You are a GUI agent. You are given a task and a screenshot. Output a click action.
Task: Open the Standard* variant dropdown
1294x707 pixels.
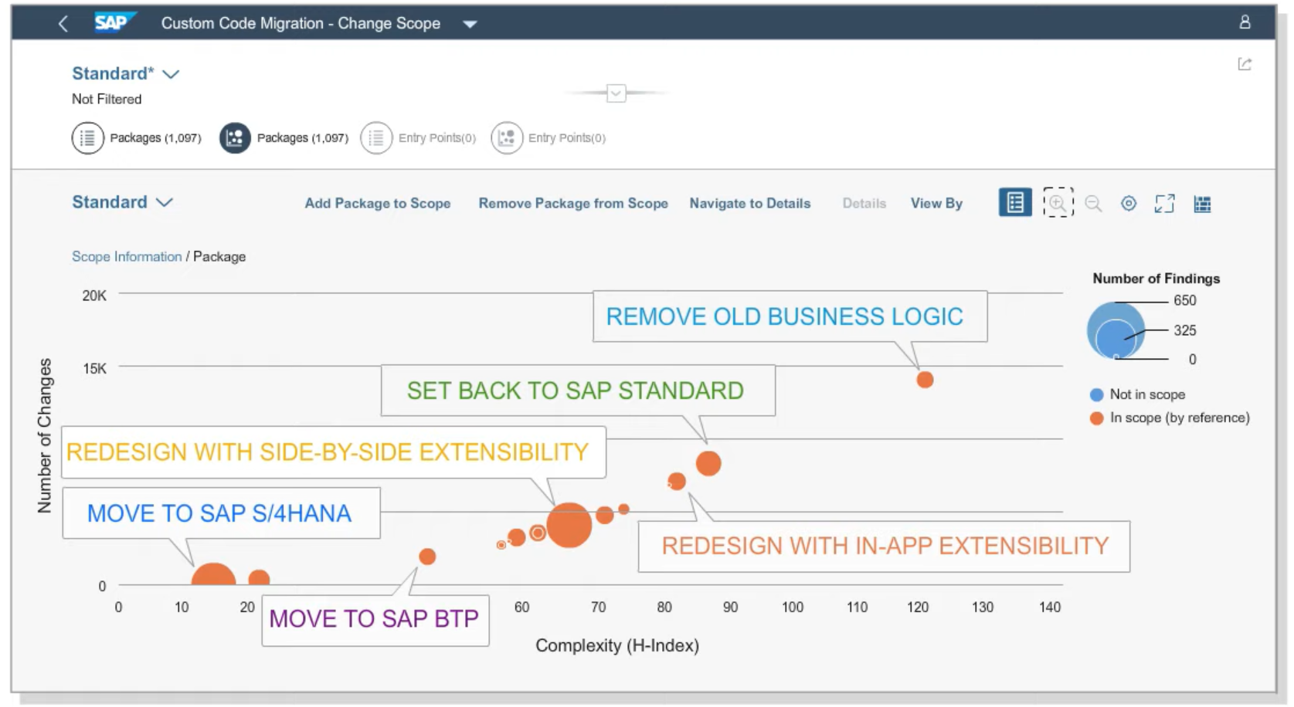125,73
